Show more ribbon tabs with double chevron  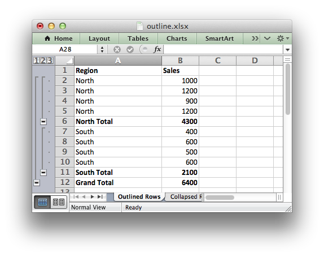tap(255, 38)
